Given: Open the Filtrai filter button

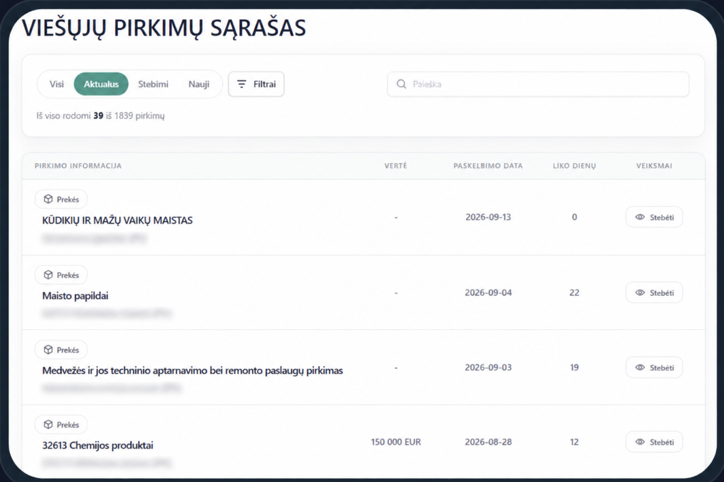Looking at the screenshot, I should pyautogui.click(x=257, y=84).
